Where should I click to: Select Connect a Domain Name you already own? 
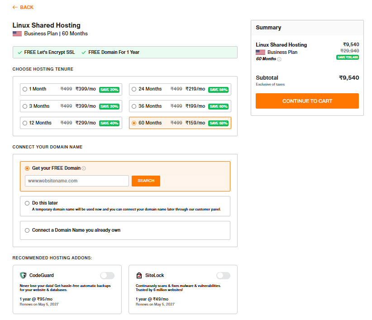27,230
